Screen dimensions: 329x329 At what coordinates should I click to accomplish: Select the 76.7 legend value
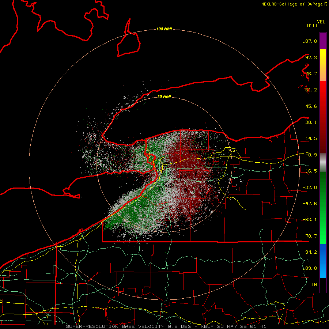[x=311, y=73]
